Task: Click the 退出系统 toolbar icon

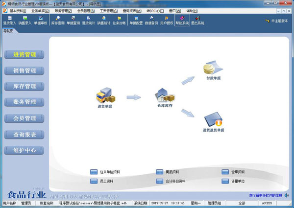Action: point(197,20)
